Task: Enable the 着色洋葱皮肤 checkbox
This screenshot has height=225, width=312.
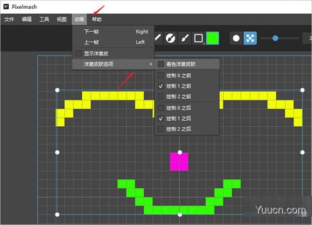Action: [x=161, y=64]
